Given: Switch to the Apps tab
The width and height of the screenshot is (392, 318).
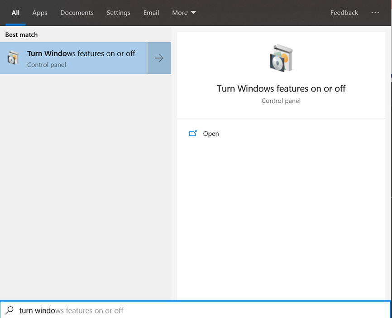Looking at the screenshot, I should coord(40,13).
